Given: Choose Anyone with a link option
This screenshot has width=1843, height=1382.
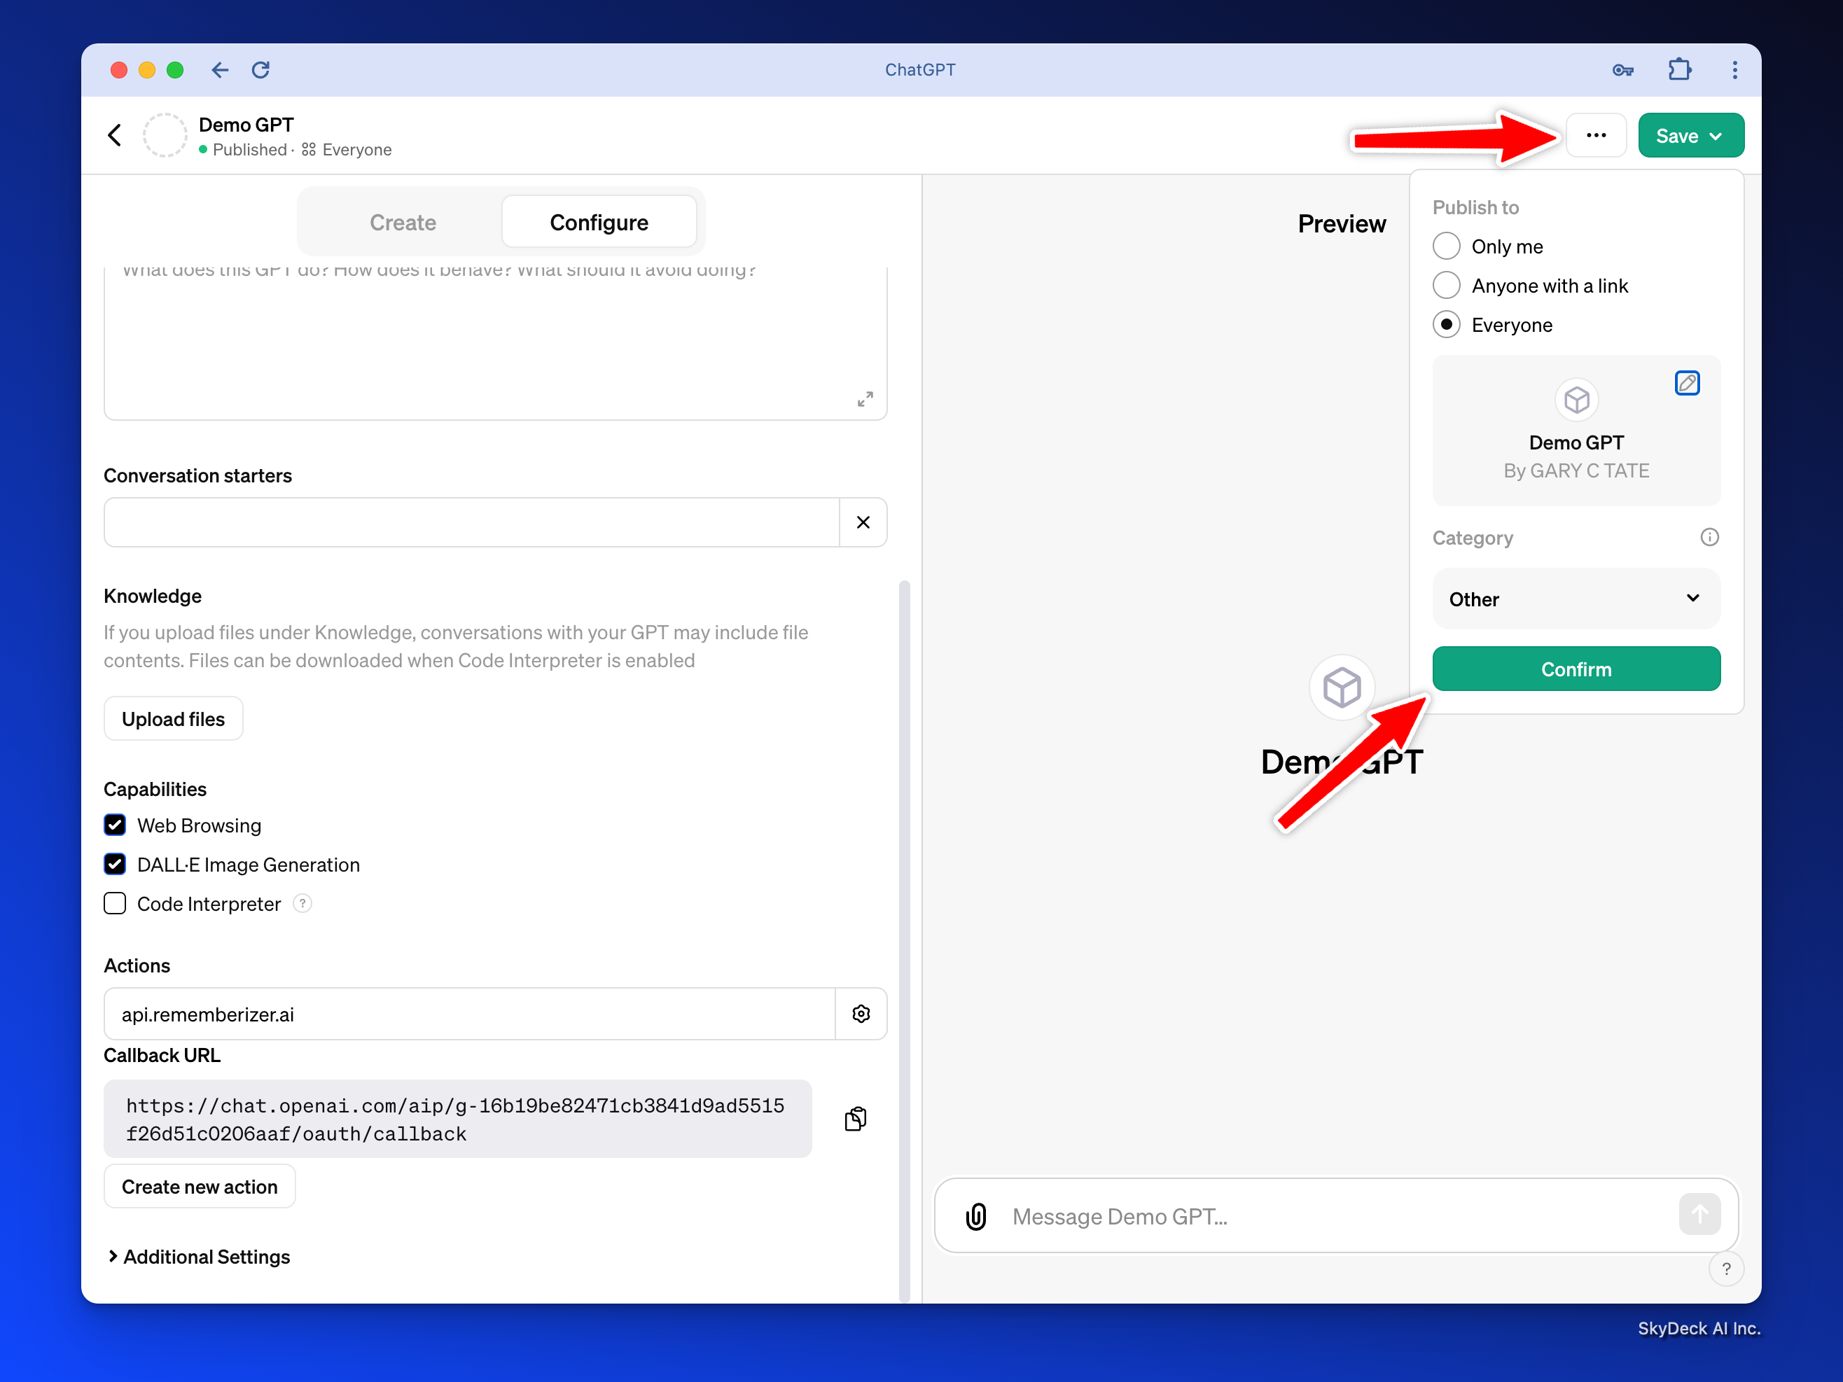Looking at the screenshot, I should point(1447,286).
